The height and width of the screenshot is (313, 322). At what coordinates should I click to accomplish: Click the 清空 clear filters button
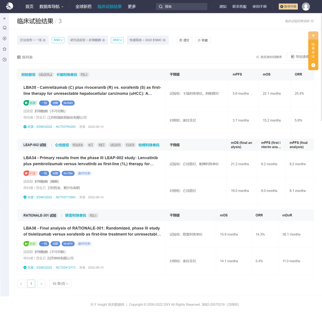[x=185, y=40]
